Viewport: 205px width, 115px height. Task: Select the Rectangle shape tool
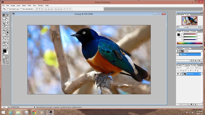pyautogui.click(x=7, y=41)
